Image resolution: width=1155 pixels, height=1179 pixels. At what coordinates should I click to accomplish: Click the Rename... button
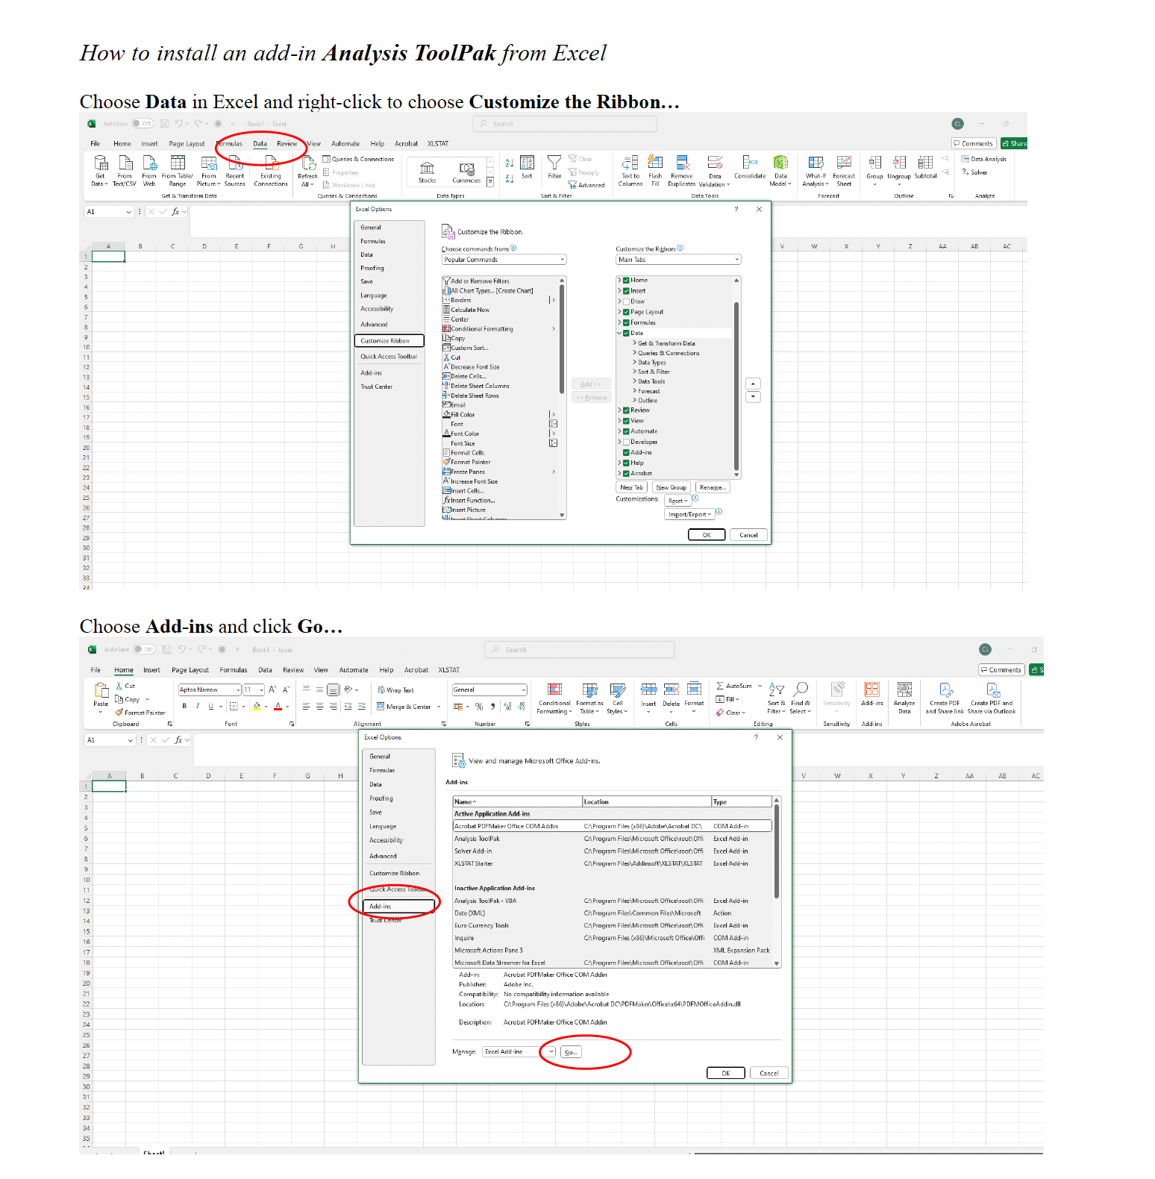tap(713, 487)
